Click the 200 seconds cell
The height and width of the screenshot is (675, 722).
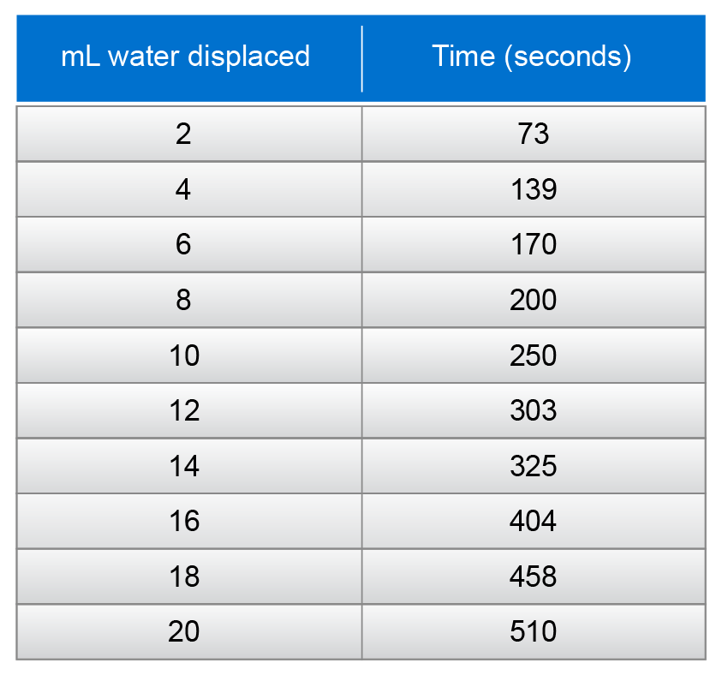coord(533,300)
